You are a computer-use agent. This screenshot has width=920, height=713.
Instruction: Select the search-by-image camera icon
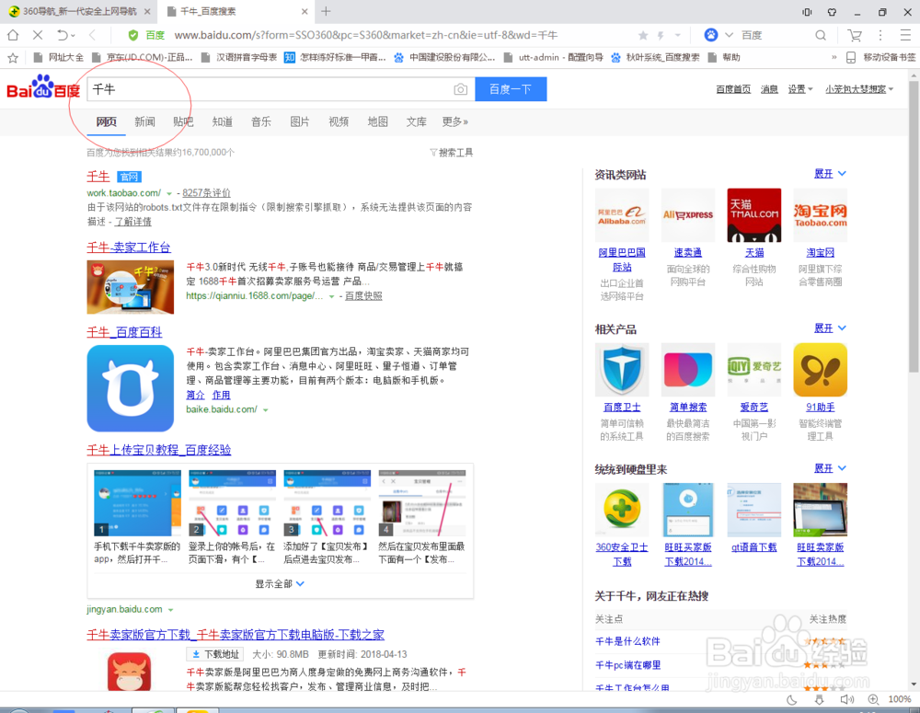pos(460,88)
